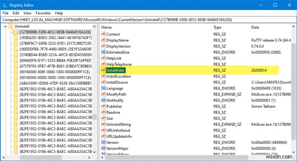Viewport: 297px width, 161px height.
Task: Click the data value Simon Tatham
Action: coord(263,106)
